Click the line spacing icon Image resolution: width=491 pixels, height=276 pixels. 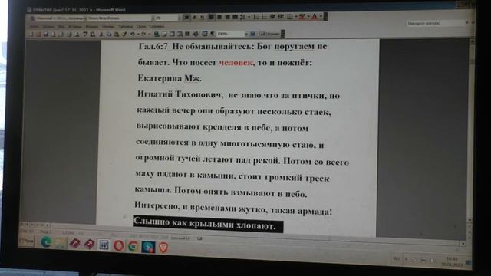click(x=242, y=17)
